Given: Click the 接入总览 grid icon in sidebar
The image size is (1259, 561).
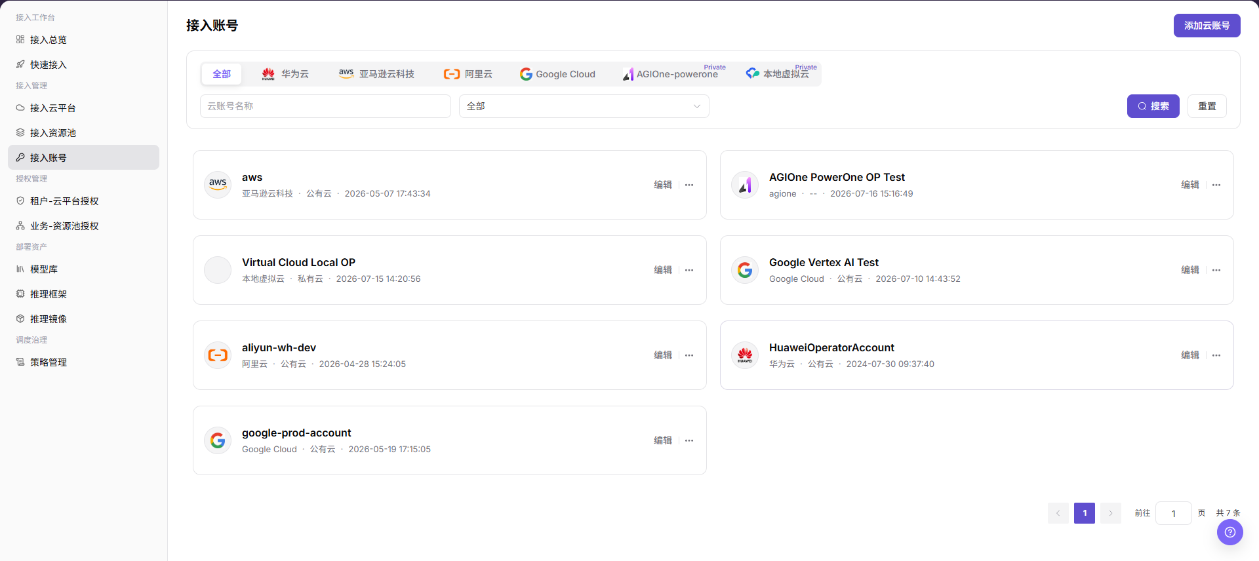Looking at the screenshot, I should (20, 39).
